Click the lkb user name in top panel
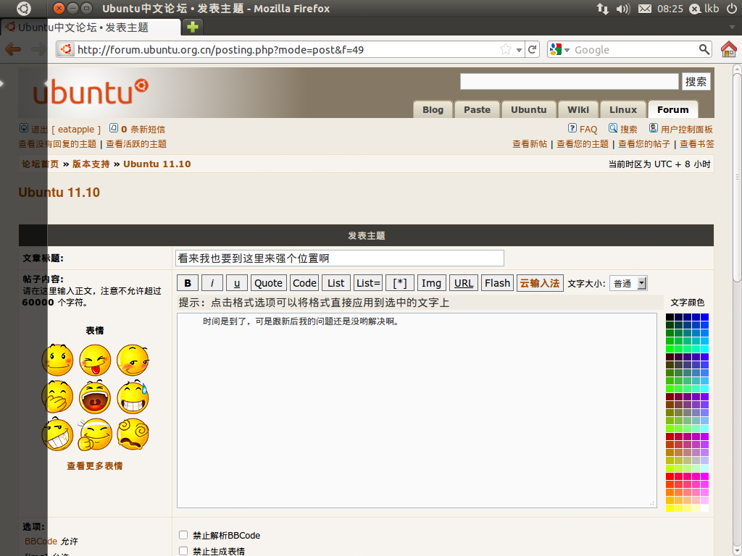Screen dimensions: 742x556 click(x=712, y=9)
